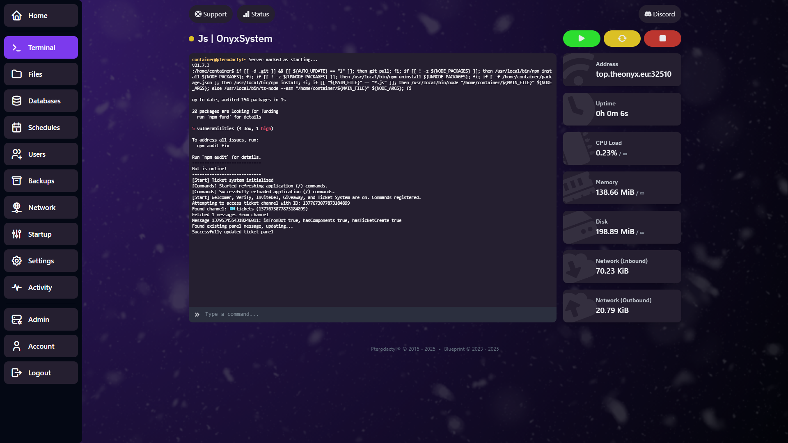The width and height of the screenshot is (788, 443).
Task: Click the add-user icon beside Users
Action: (x=17, y=154)
